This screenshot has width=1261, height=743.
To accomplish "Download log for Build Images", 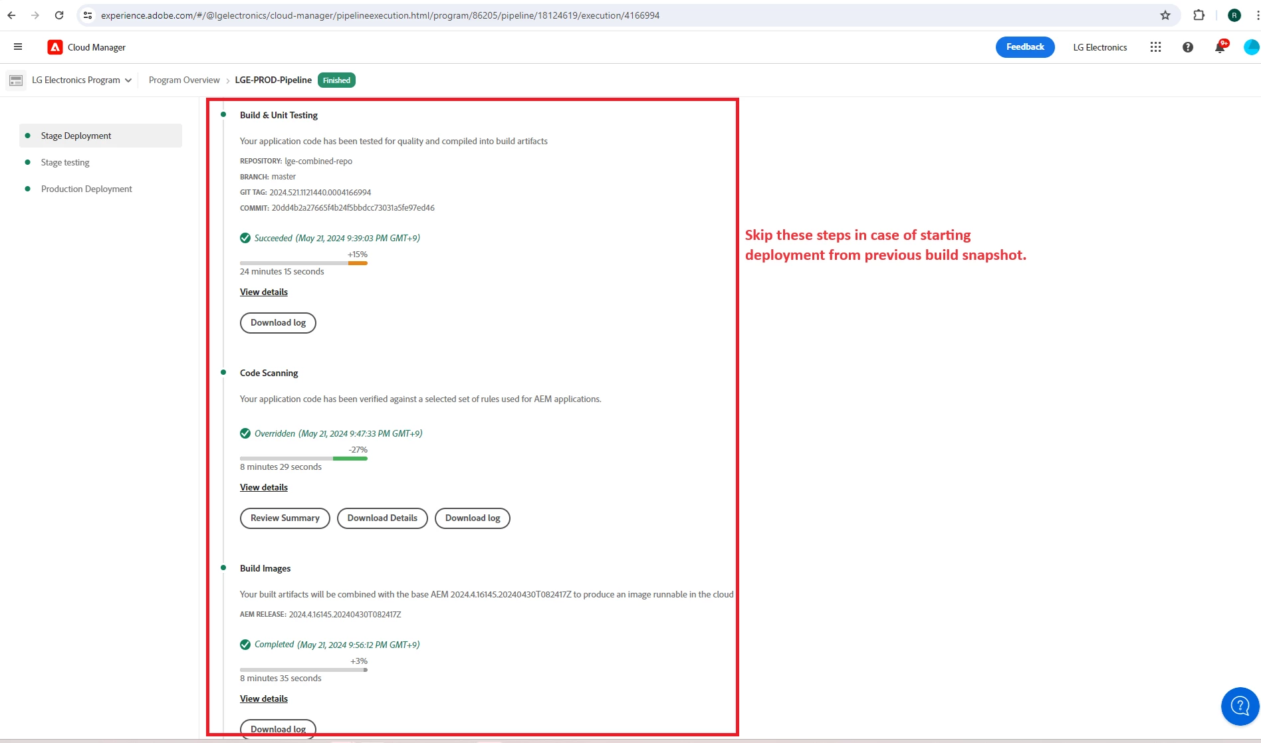I will pyautogui.click(x=278, y=728).
